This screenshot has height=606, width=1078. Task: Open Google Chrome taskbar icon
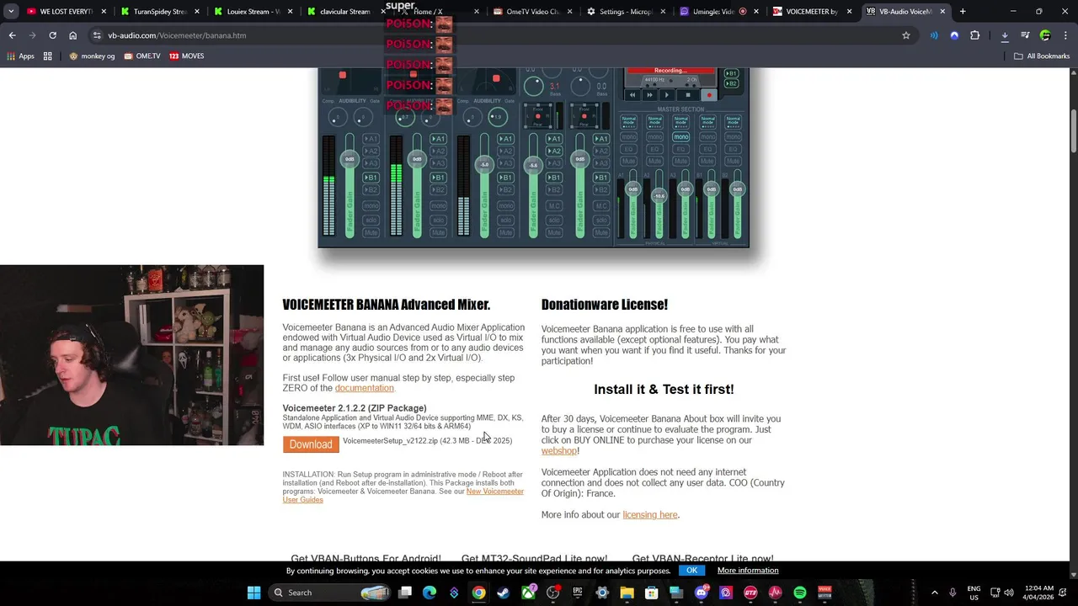478,593
